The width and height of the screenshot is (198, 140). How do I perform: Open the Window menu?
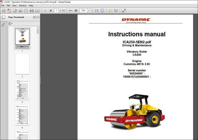(x=23, y=6)
